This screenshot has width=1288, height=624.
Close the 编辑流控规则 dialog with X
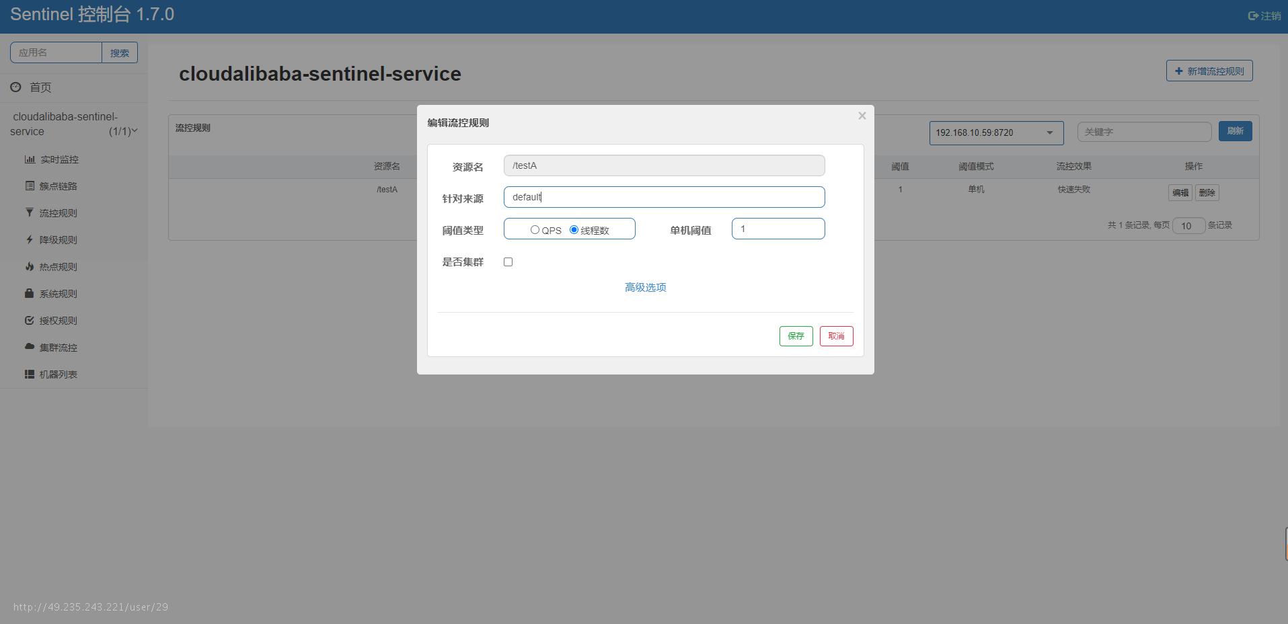(x=862, y=116)
